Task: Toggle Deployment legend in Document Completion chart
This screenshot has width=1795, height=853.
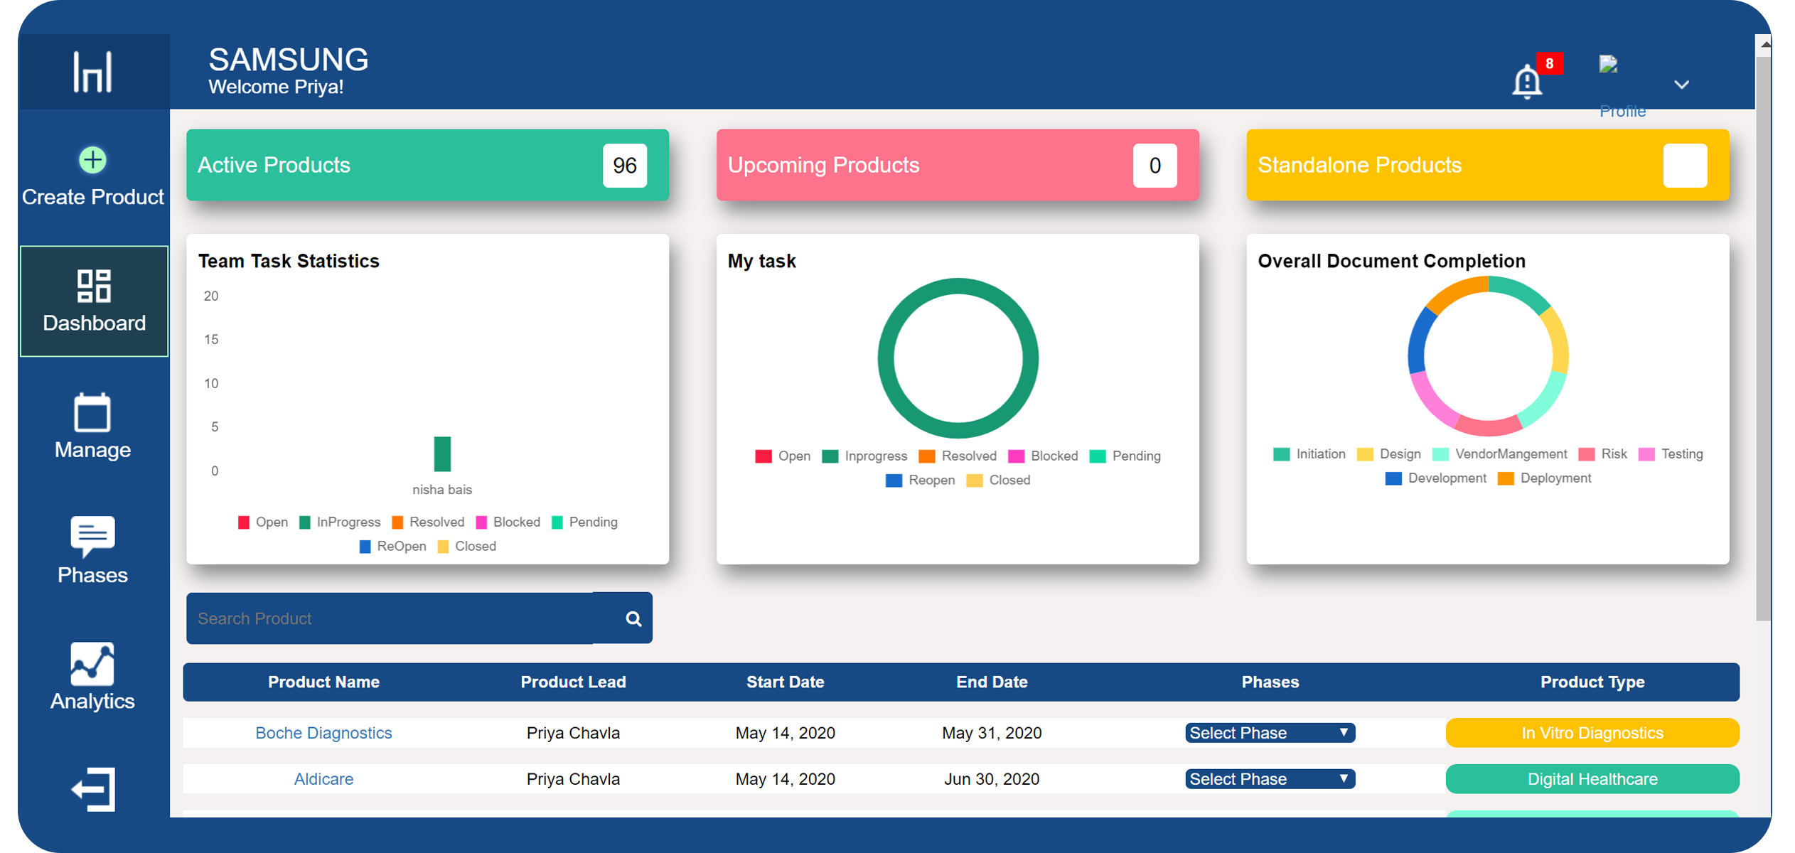Action: coord(1545,478)
